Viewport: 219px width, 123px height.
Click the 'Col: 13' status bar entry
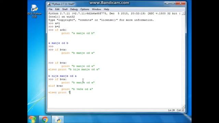(180, 110)
